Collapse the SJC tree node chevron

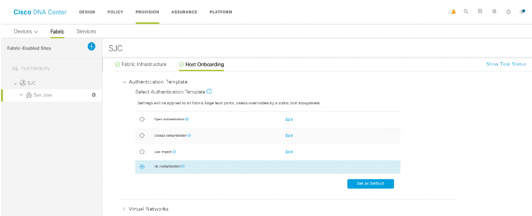(15, 84)
